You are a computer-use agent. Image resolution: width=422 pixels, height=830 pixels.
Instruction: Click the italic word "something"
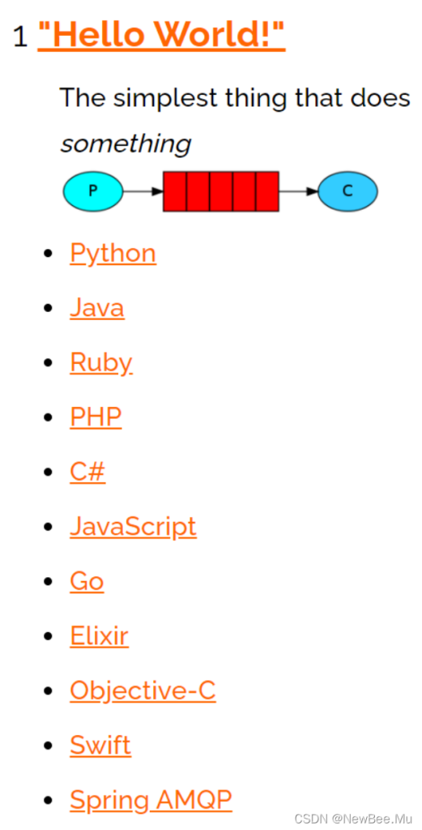pos(126,144)
